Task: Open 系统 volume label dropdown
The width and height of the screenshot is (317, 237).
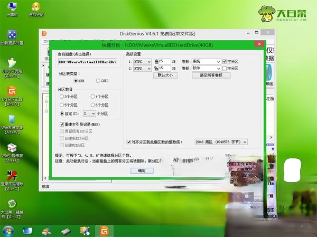Action: coord(206,61)
